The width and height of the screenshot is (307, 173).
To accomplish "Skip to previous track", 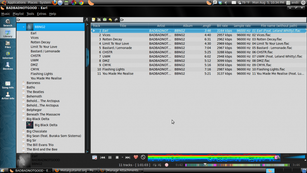I will [x=103, y=157].
